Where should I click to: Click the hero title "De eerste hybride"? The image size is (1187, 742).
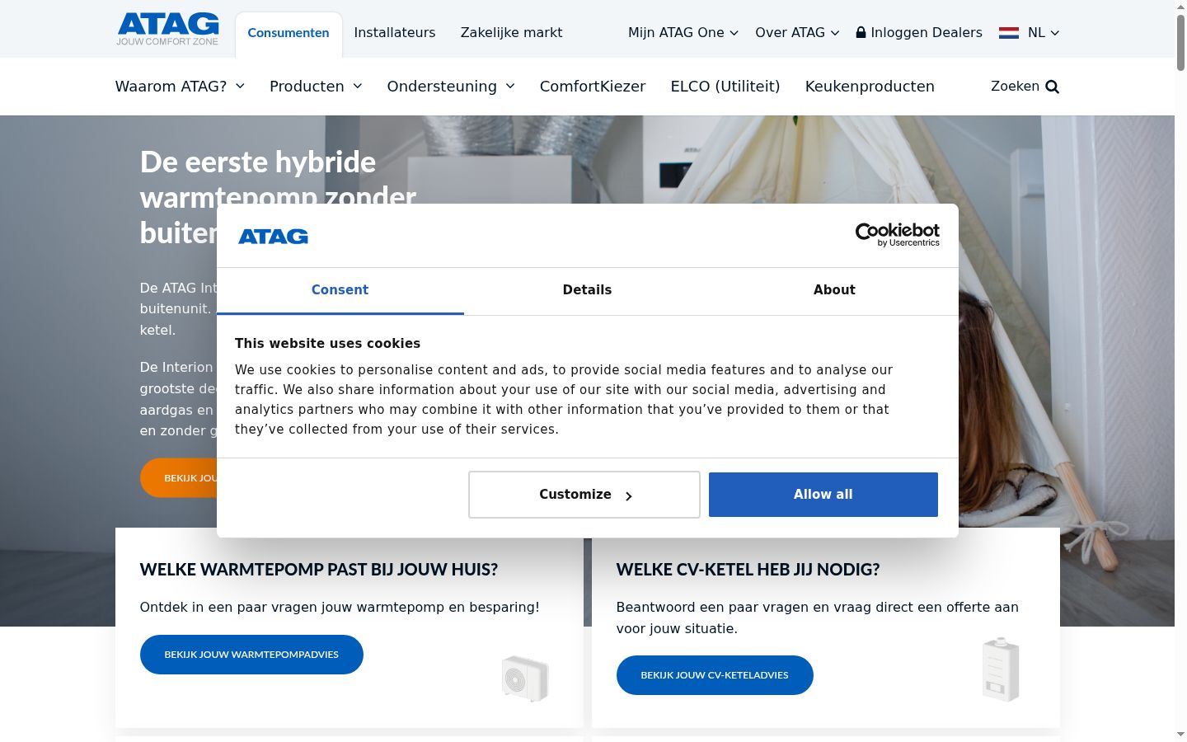[x=258, y=162]
